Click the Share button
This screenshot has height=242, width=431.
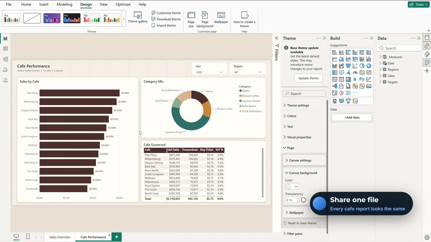tap(418, 4)
